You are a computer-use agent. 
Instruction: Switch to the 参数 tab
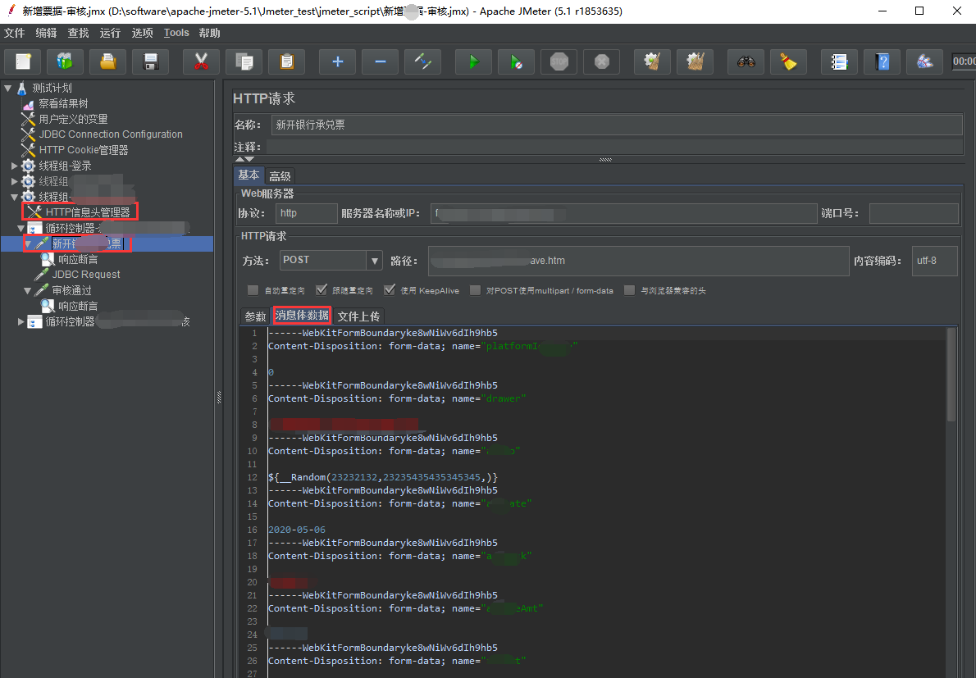point(255,316)
